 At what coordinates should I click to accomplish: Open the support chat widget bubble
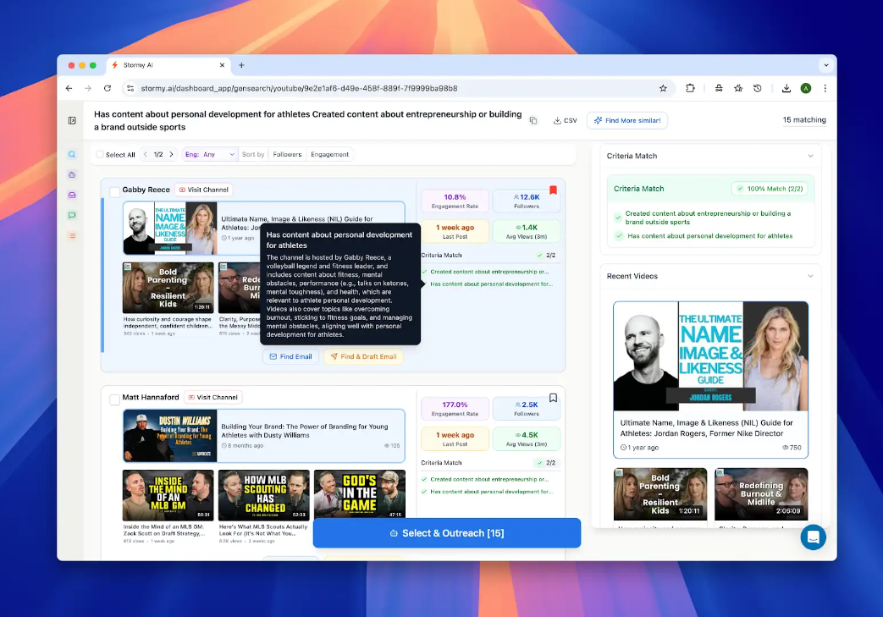814,537
